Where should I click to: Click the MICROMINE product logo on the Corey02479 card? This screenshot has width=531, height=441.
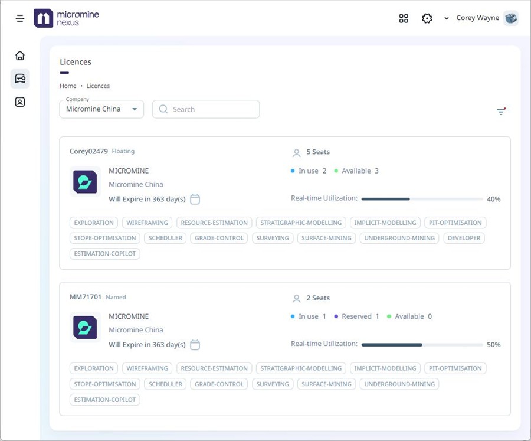(x=85, y=182)
